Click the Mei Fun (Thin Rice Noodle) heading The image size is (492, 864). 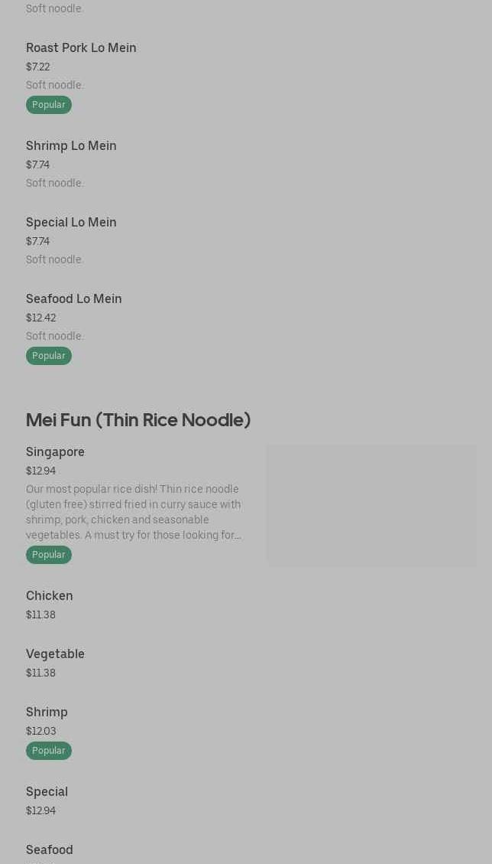click(138, 420)
